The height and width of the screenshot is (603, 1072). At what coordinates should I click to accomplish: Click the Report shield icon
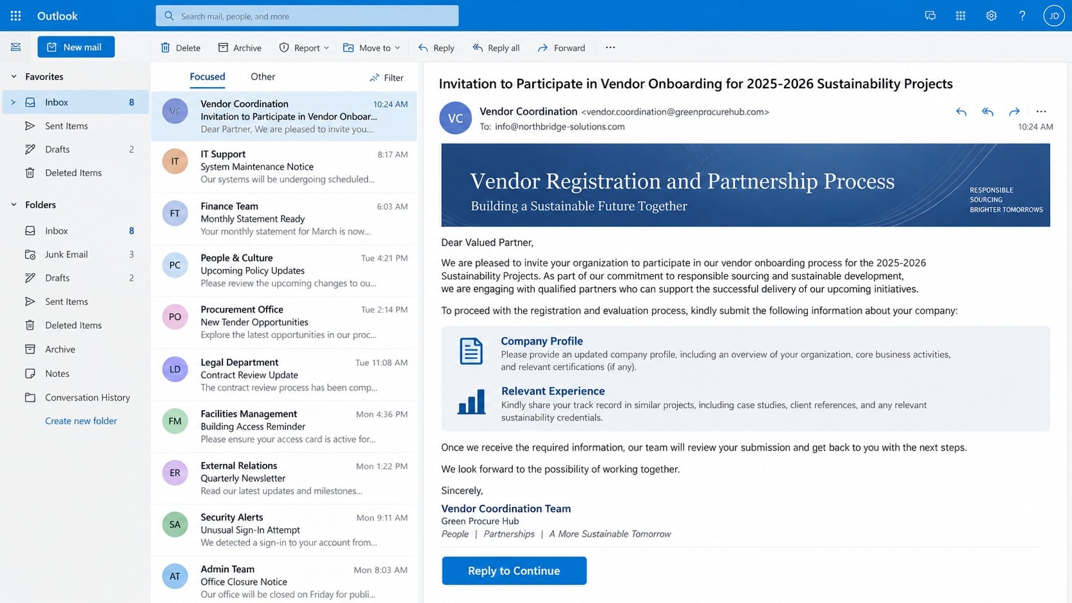pos(284,47)
